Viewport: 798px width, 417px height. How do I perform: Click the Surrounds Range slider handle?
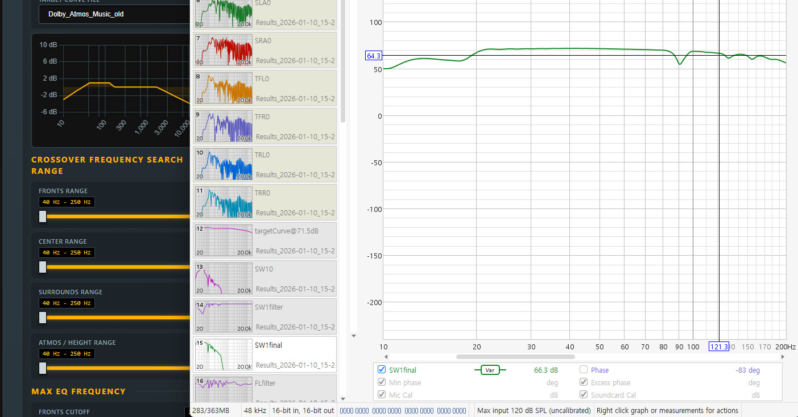pyautogui.click(x=43, y=318)
